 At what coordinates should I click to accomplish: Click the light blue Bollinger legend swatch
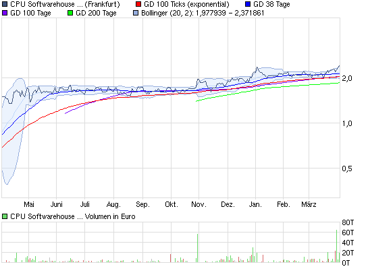pyautogui.click(x=136, y=13)
